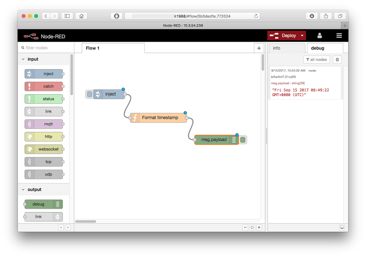
Task: Select the tcp node in palette
Action: [x=44, y=162]
